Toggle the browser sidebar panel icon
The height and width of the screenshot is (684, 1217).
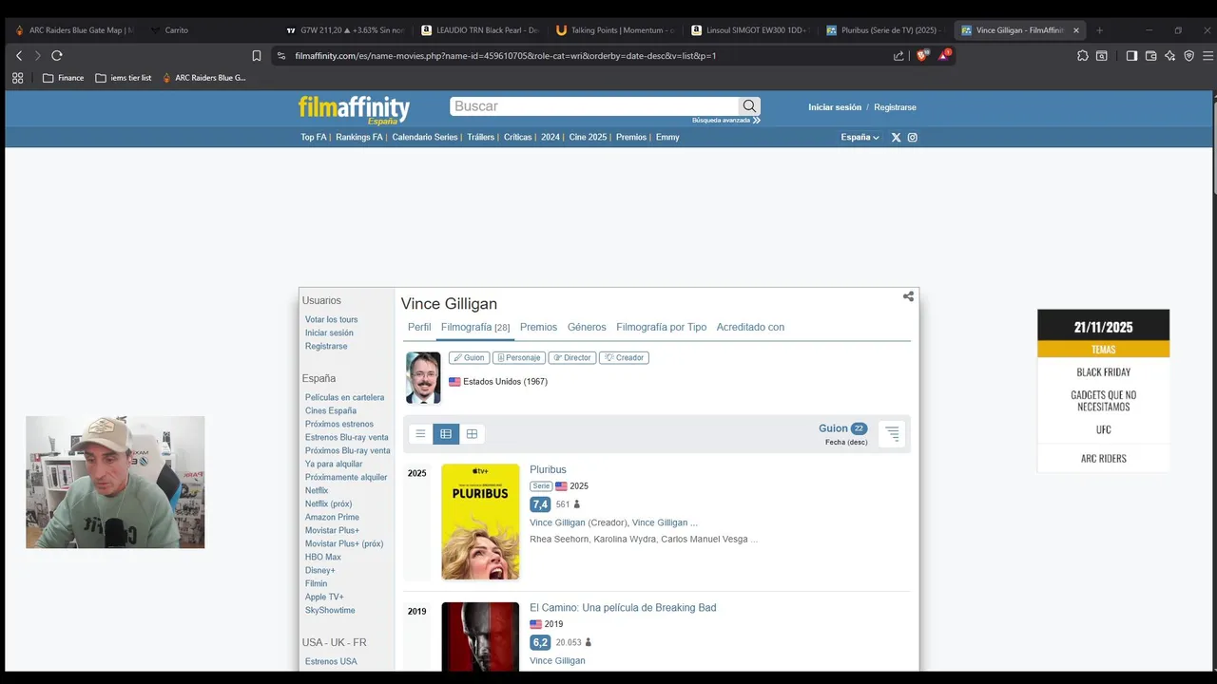pyautogui.click(x=1131, y=56)
